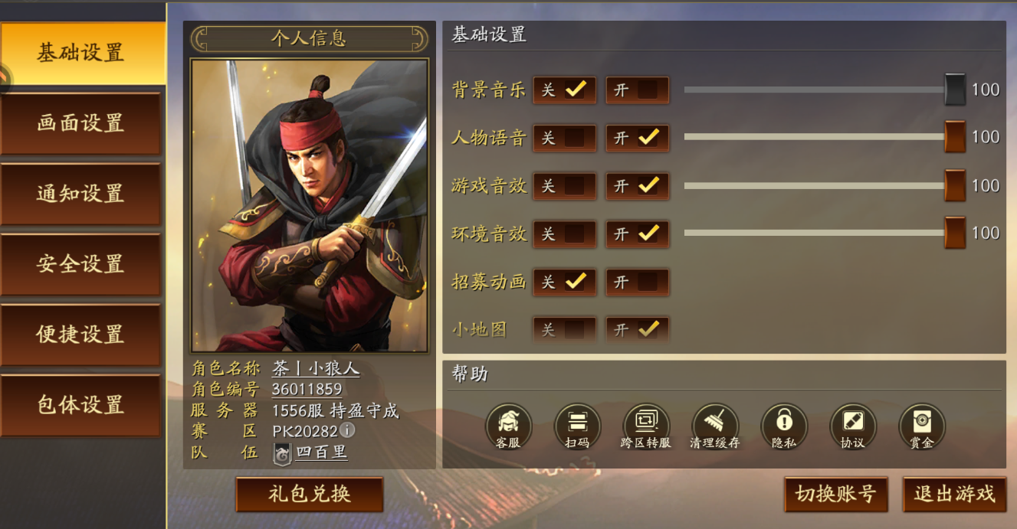Open the 安全设置 tab
The height and width of the screenshot is (529, 1017).
tap(80, 265)
